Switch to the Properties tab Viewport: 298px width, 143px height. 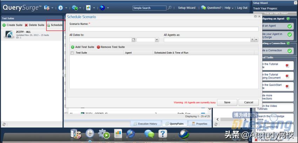pyautogui.click(x=199, y=124)
